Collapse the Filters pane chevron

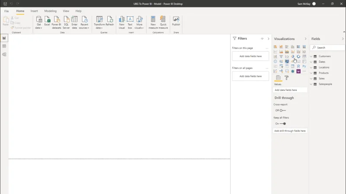268,39
